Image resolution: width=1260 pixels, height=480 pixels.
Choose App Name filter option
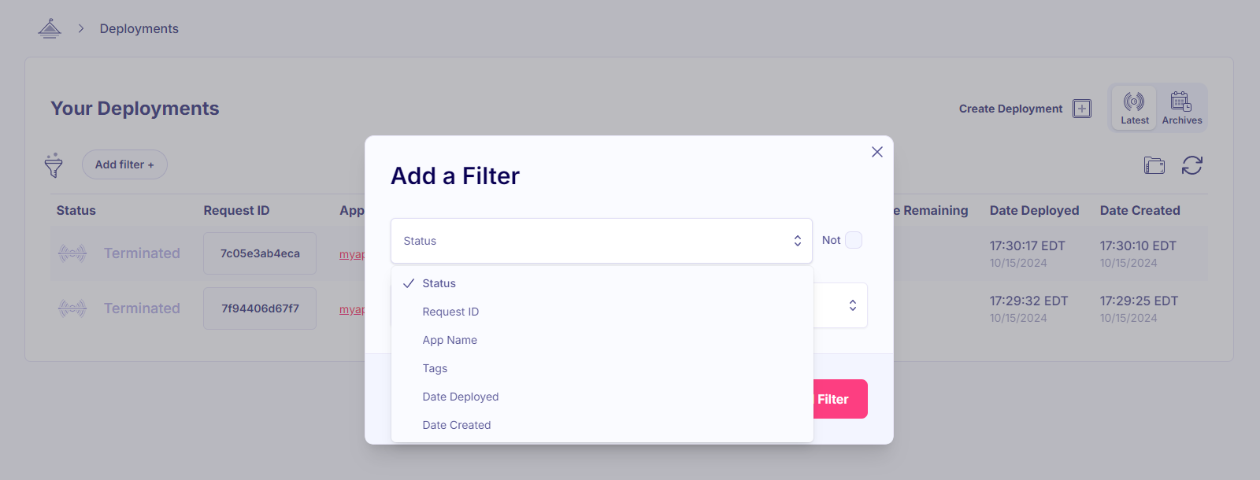coord(450,340)
